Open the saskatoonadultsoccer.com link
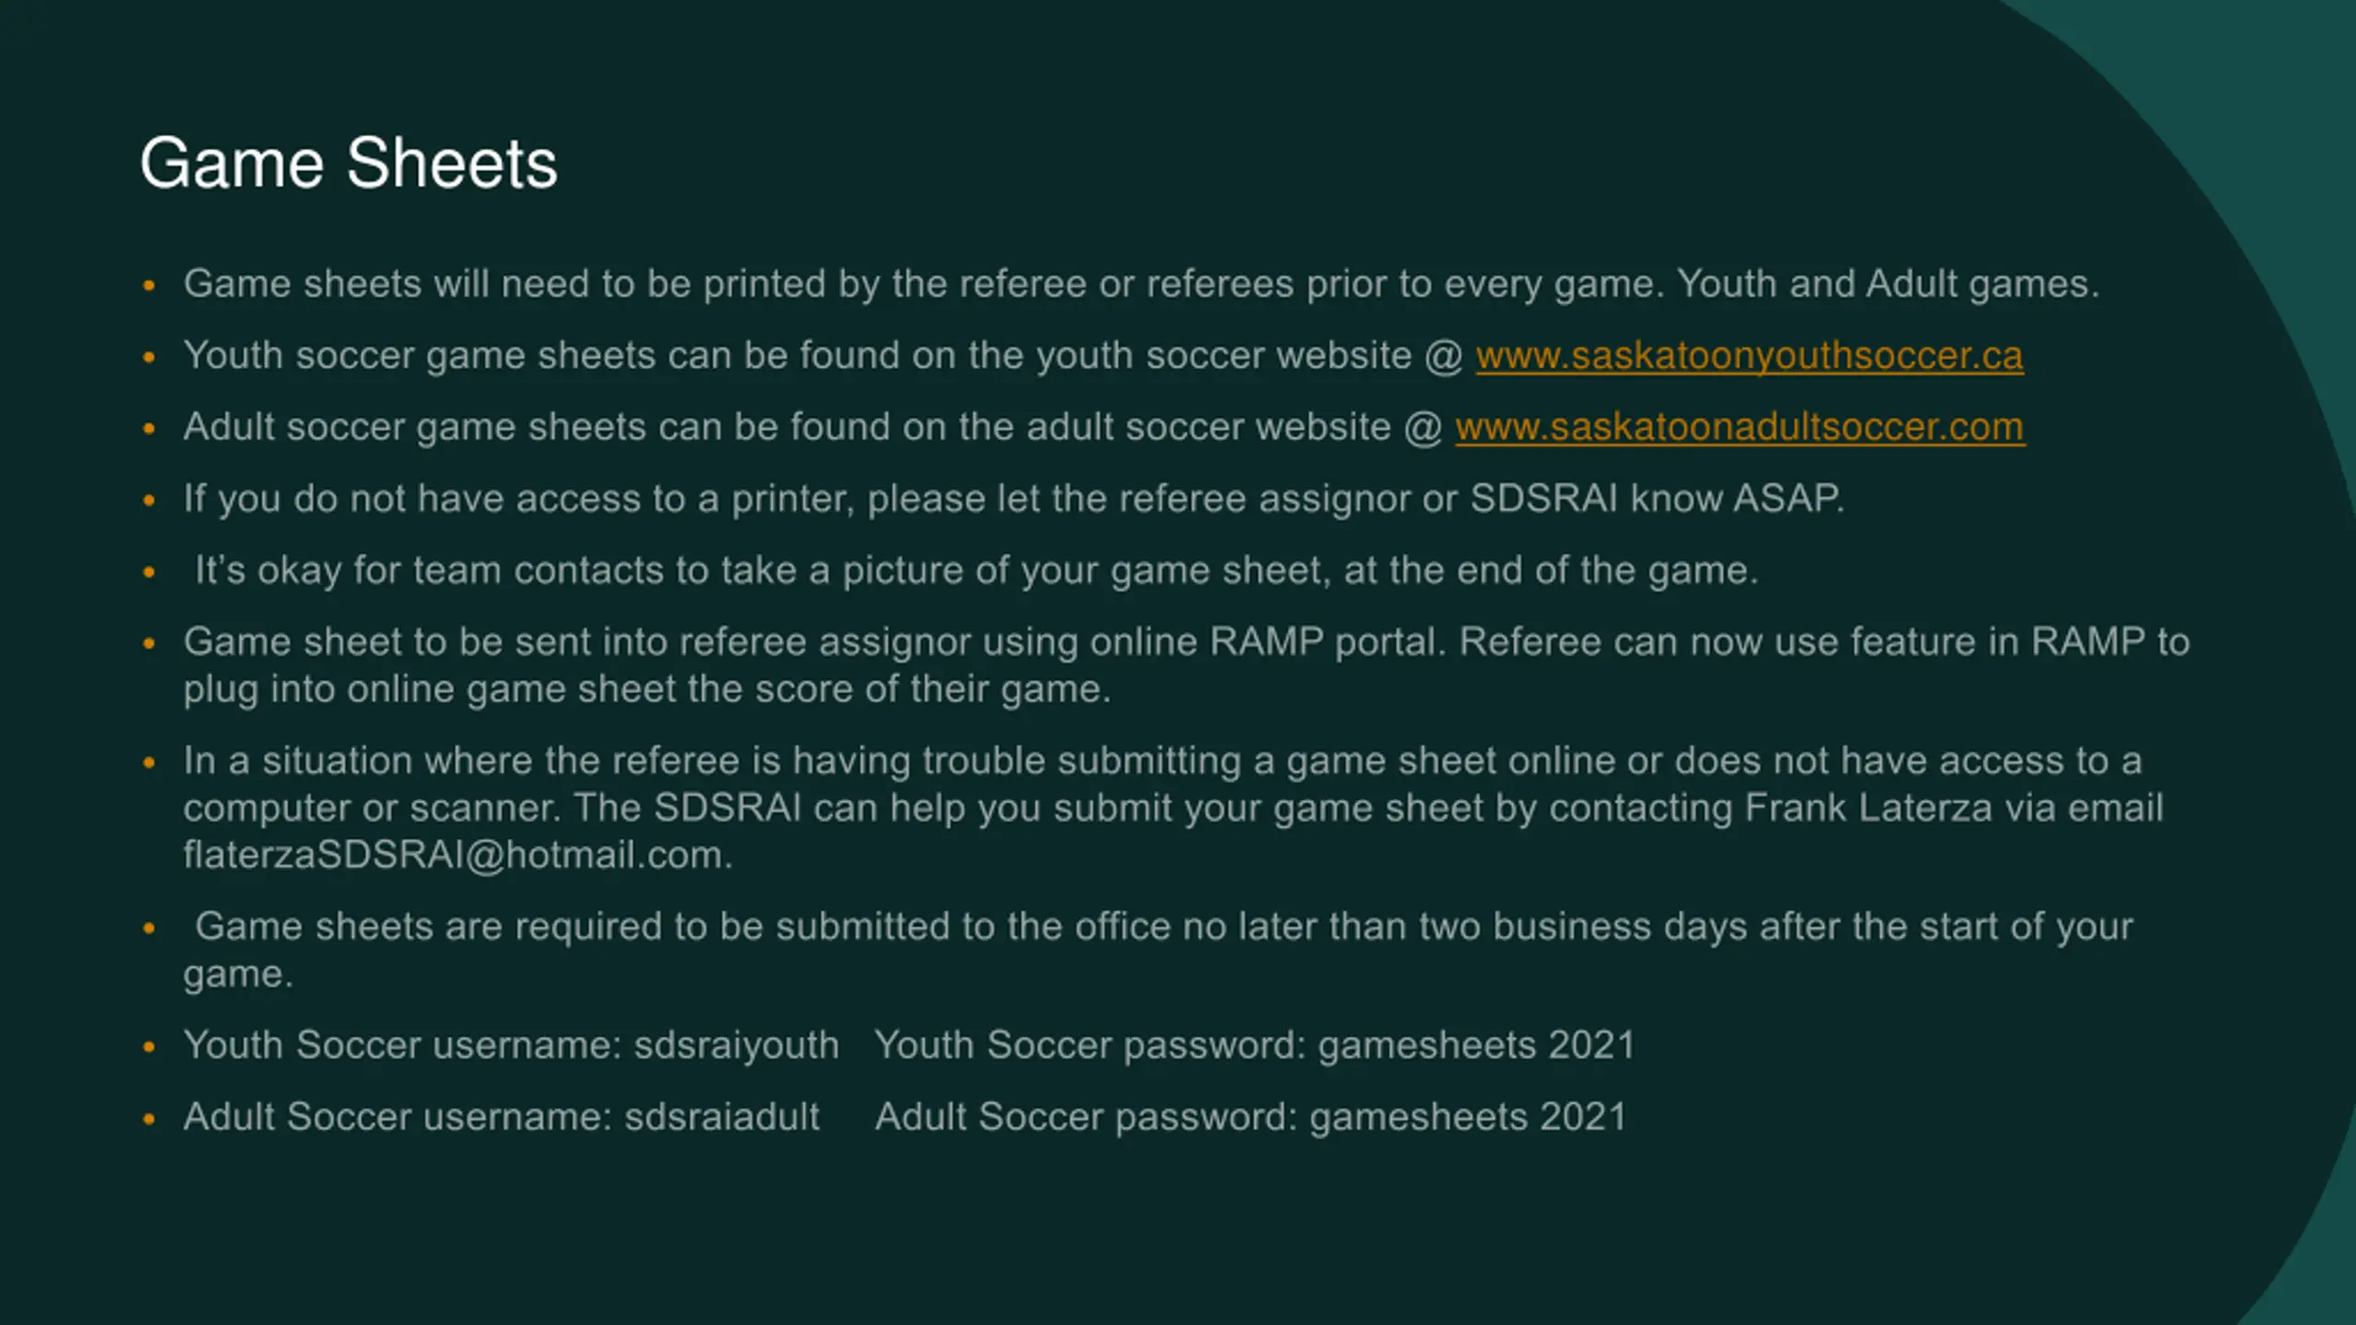This screenshot has height=1325, width=2356. coord(1739,428)
